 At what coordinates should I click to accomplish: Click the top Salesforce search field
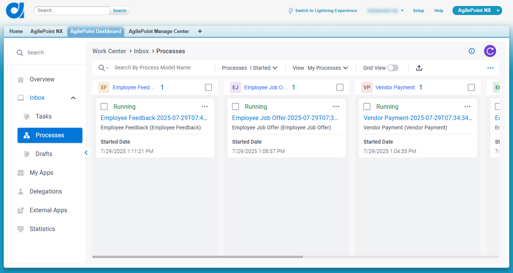(72, 11)
